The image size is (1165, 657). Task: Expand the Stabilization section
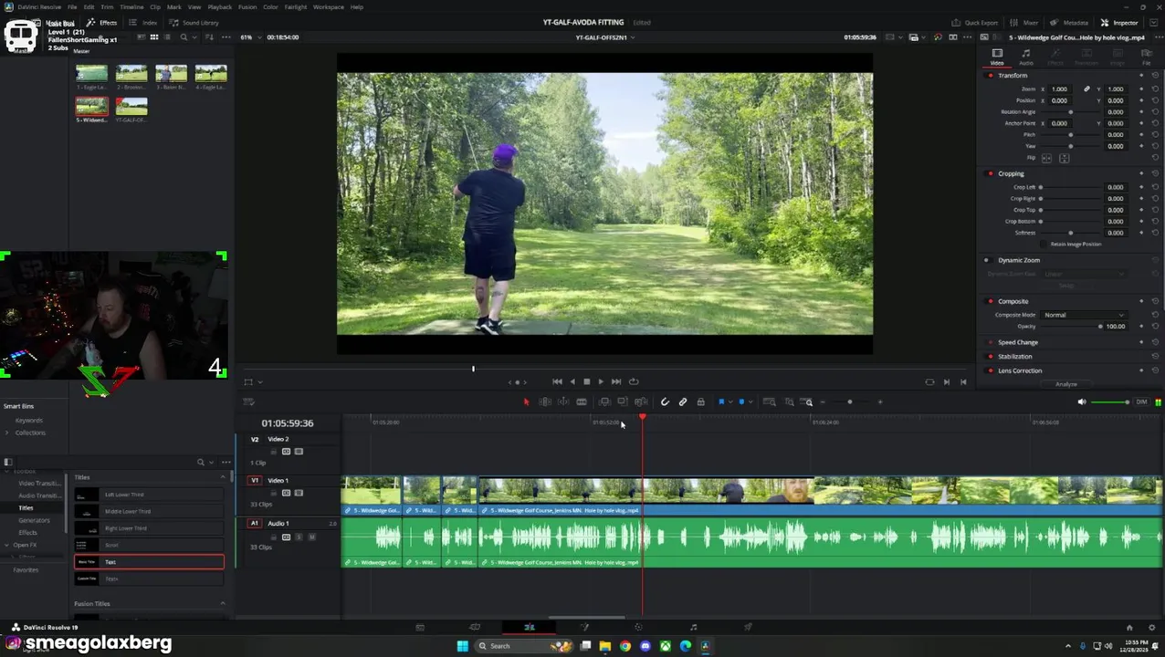click(1015, 357)
